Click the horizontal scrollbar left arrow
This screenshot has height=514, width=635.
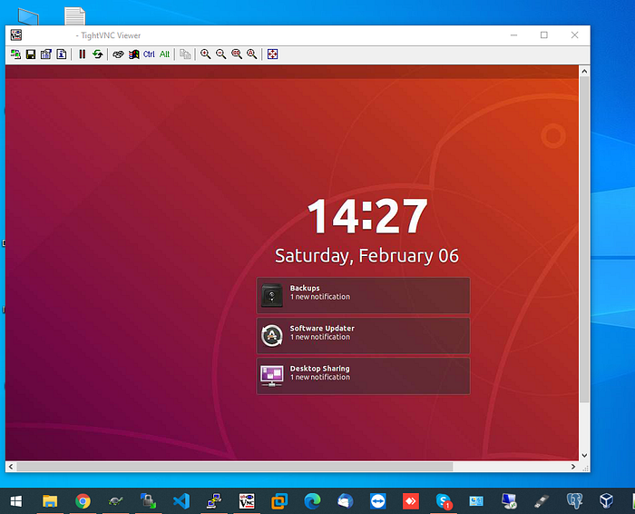coord(11,467)
